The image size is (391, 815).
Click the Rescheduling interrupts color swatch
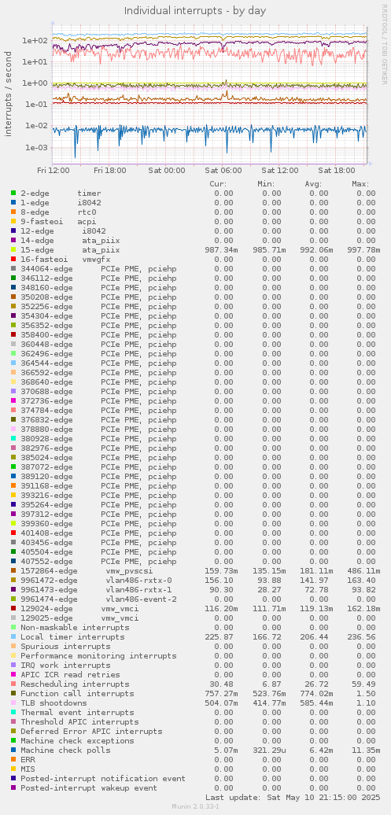pos(13,684)
